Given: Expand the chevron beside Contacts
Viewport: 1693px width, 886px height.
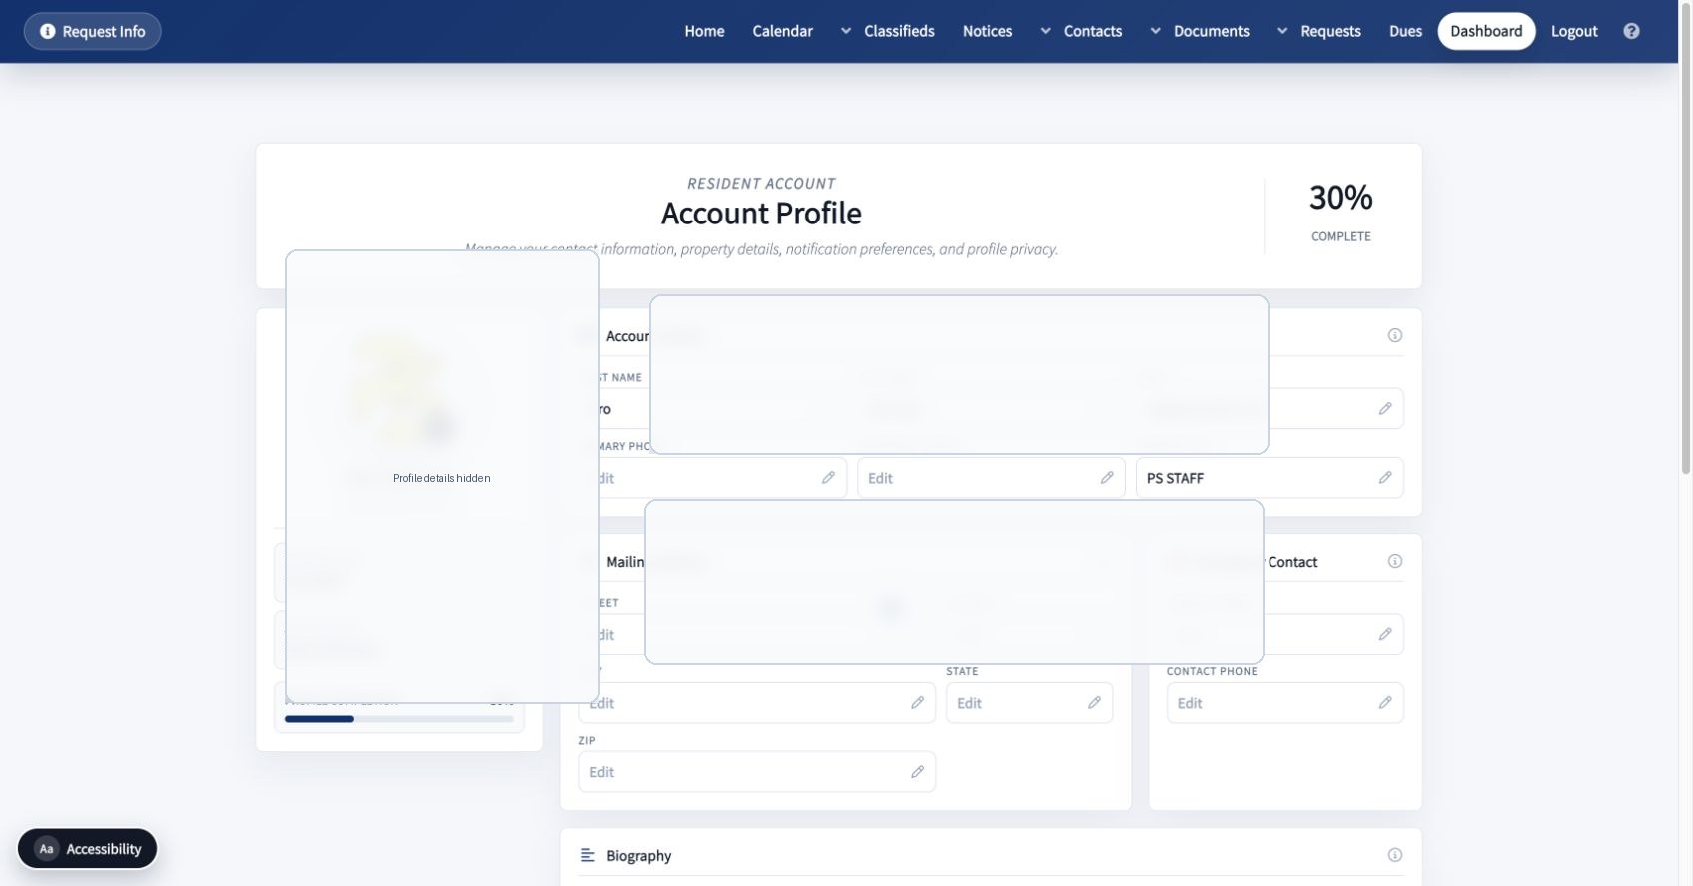Looking at the screenshot, I should click(1046, 31).
